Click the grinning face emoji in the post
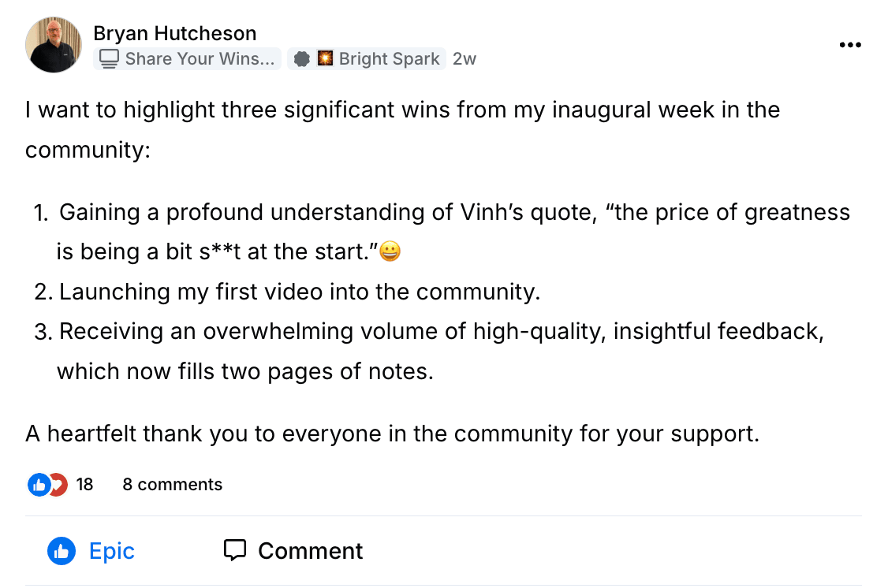The image size is (888, 588). [390, 251]
